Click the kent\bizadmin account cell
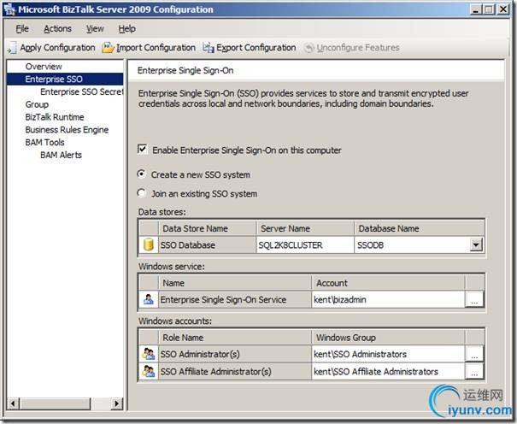This screenshot has width=517, height=424. 388,299
